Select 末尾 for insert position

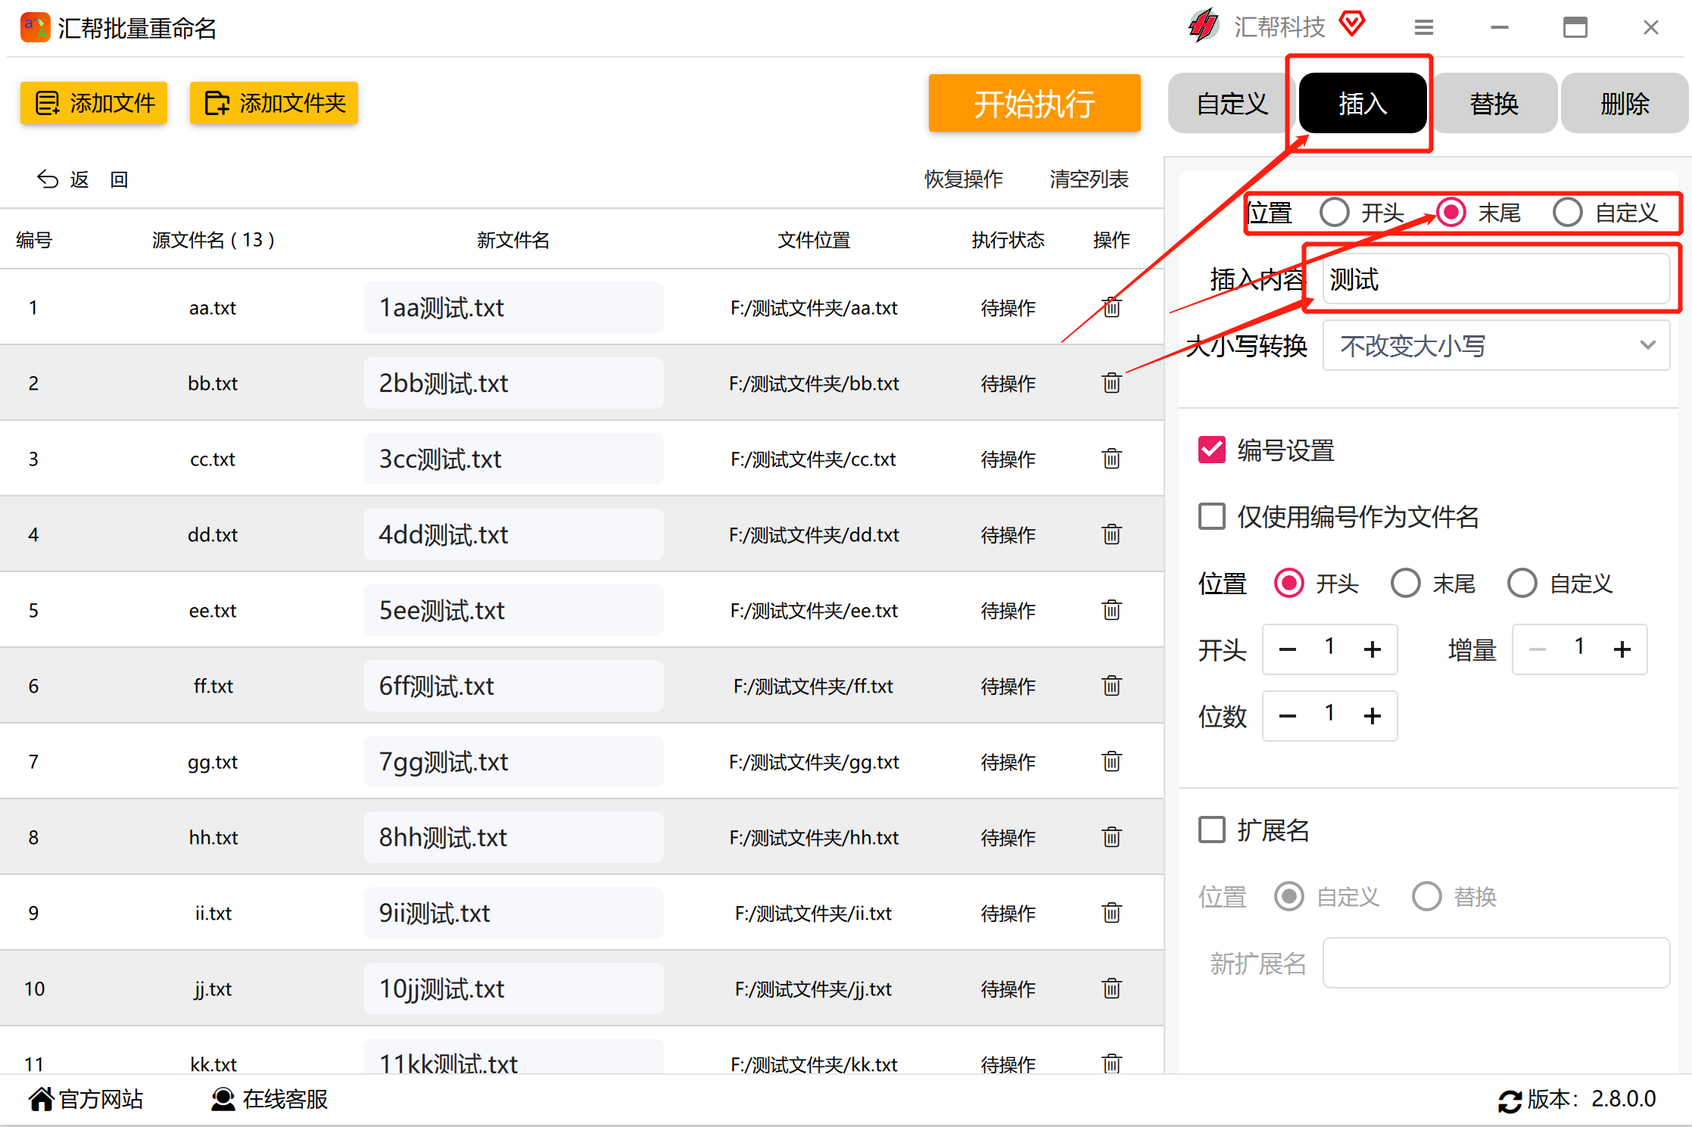coord(1451,213)
